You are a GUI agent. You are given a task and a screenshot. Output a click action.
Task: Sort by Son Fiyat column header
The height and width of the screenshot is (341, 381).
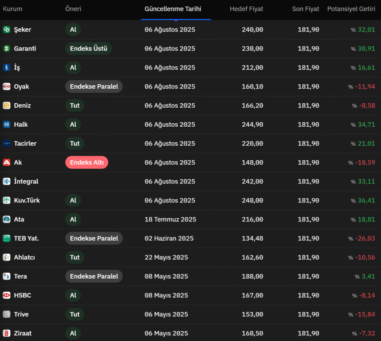tap(305, 9)
